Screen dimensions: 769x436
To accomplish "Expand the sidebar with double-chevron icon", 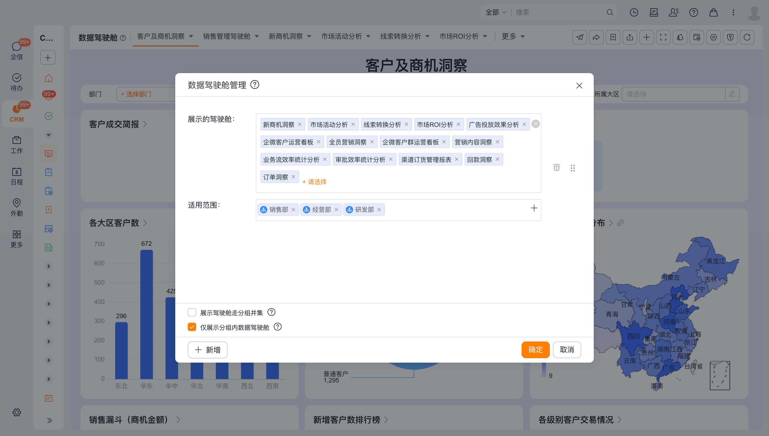I will 49,420.
